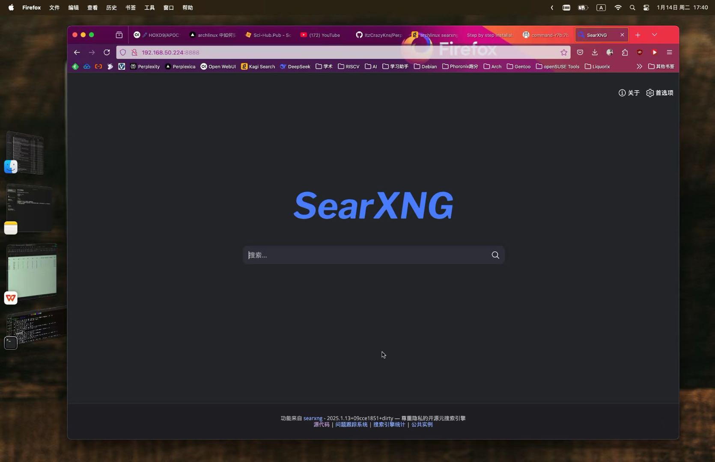Expand the Debian bookmarks folder
715x462 pixels.
[425, 66]
